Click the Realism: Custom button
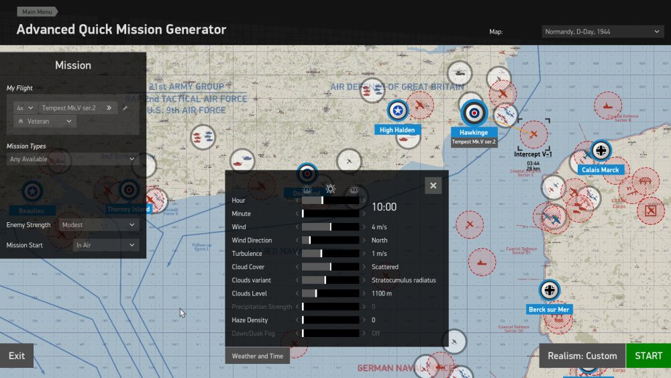 pyautogui.click(x=582, y=356)
